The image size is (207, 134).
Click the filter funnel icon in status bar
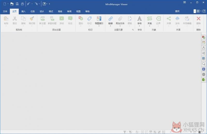point(125,132)
